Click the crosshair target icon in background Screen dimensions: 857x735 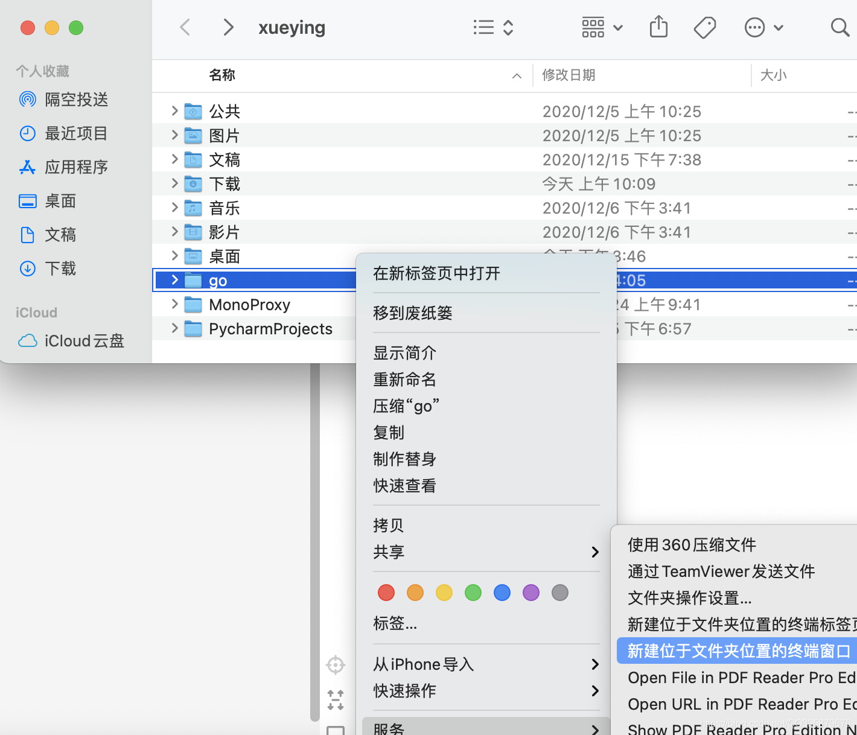336,665
